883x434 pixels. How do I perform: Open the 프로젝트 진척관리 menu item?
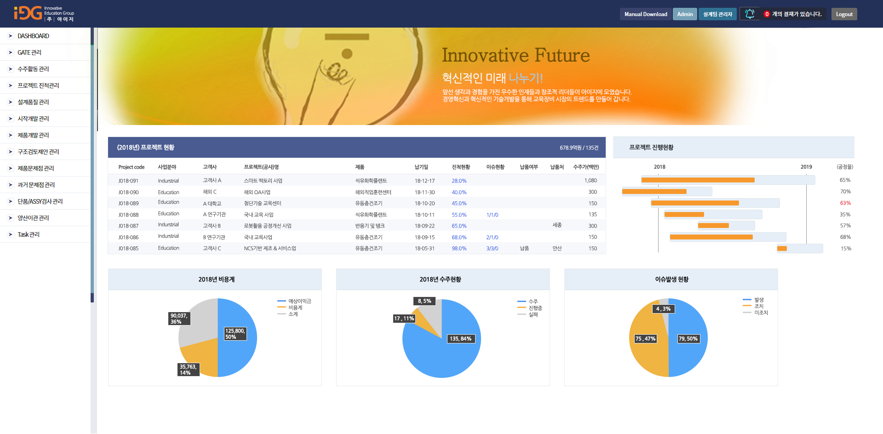click(38, 86)
